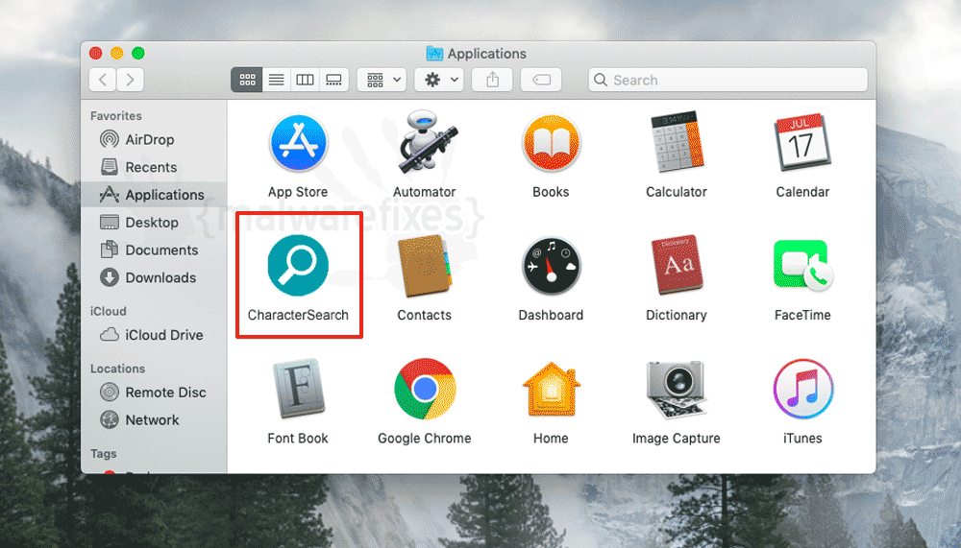Select Applications in the sidebar
Screen dimensions: 961x548
point(154,195)
